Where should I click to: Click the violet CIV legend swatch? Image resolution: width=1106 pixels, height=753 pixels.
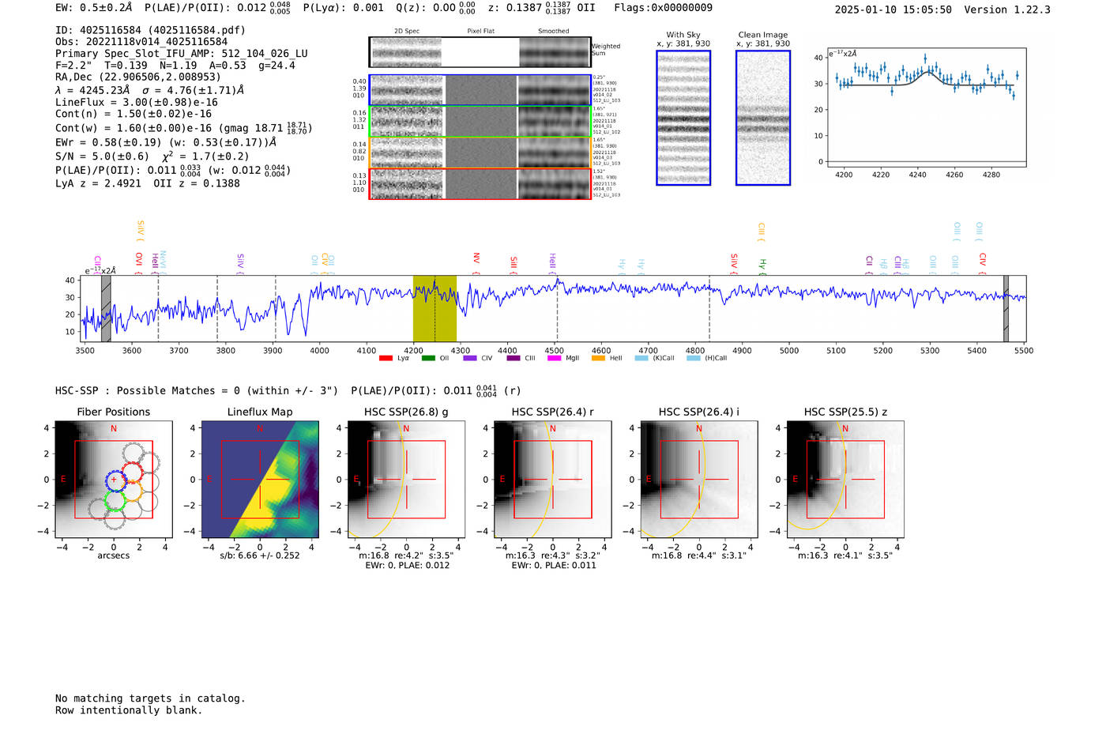click(470, 358)
